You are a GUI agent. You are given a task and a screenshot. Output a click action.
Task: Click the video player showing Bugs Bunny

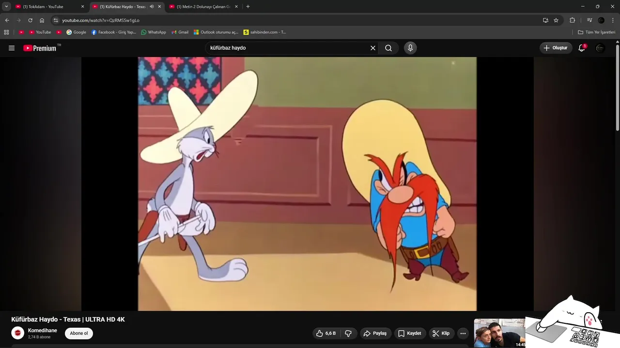point(307,184)
